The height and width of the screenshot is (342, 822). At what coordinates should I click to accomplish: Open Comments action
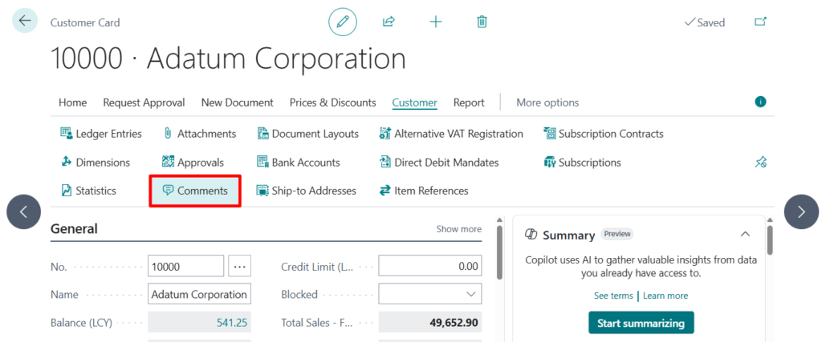coord(195,191)
